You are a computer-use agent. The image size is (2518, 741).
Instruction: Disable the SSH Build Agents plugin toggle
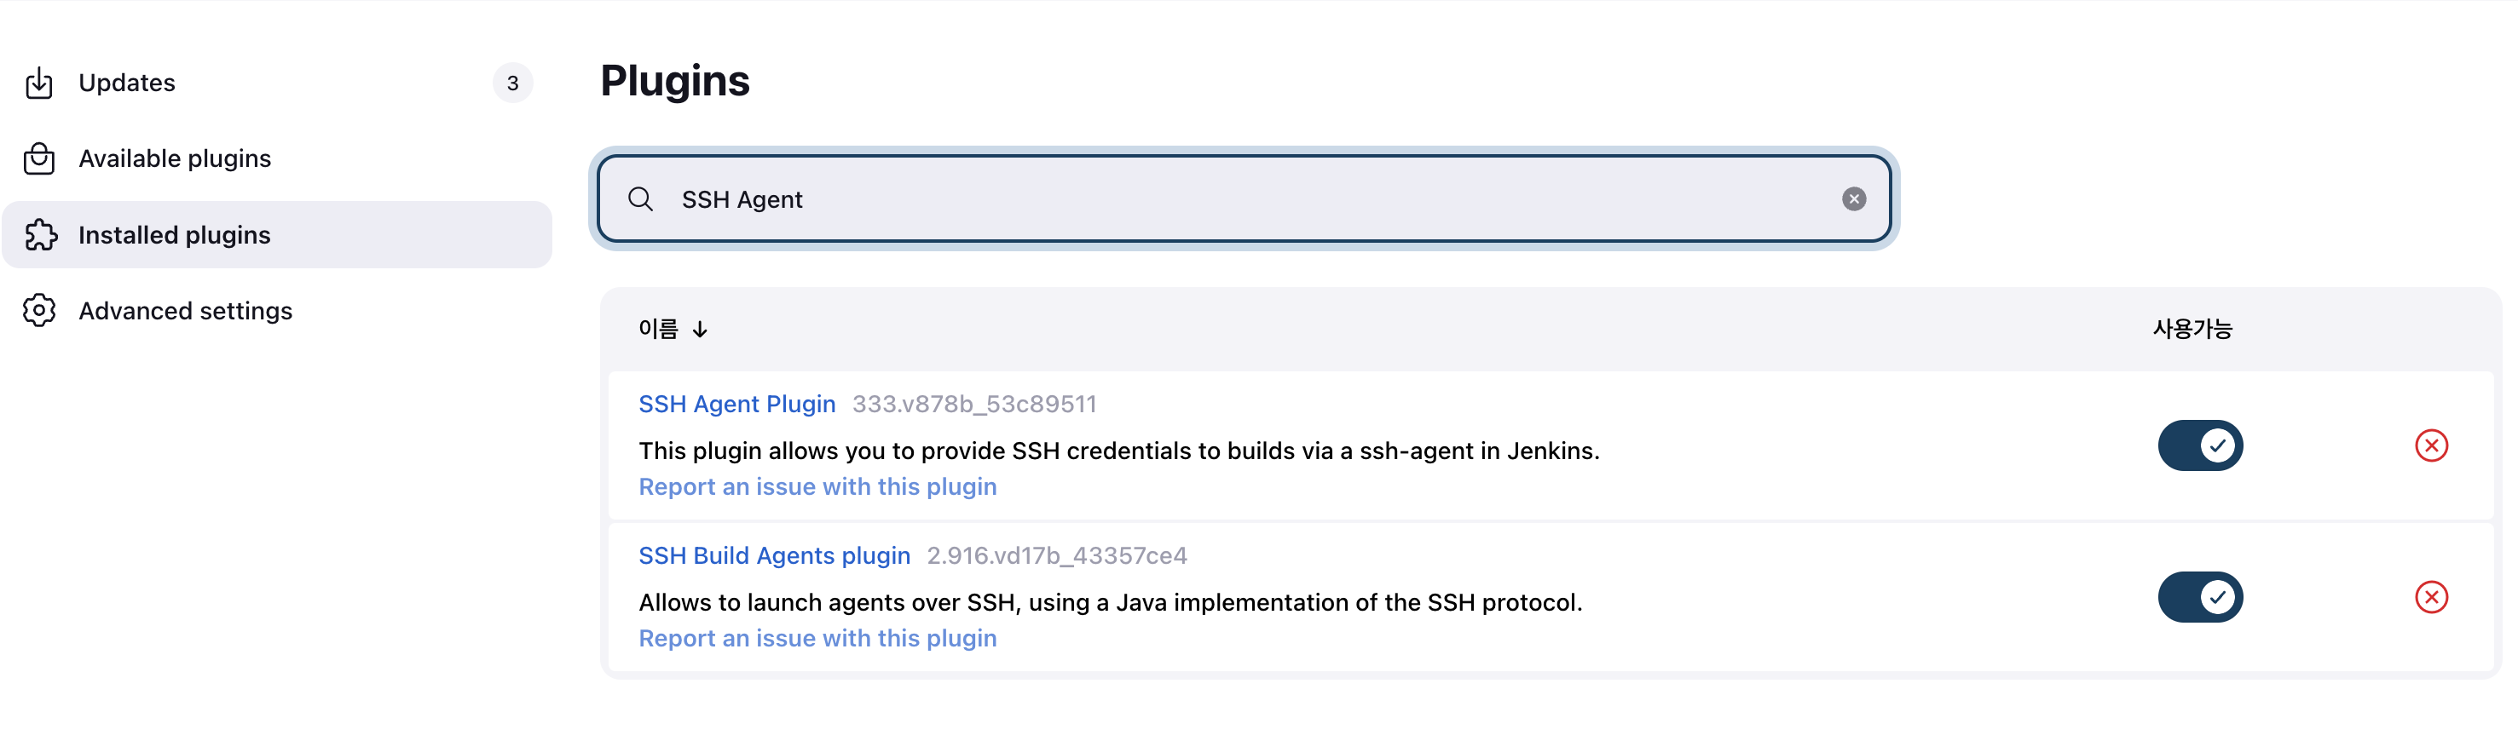(x=2199, y=596)
